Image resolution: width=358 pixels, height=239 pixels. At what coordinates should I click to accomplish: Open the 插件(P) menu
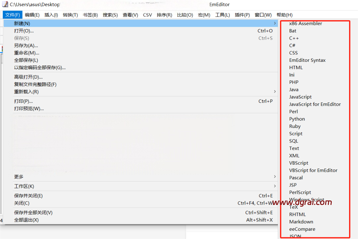[x=242, y=15]
